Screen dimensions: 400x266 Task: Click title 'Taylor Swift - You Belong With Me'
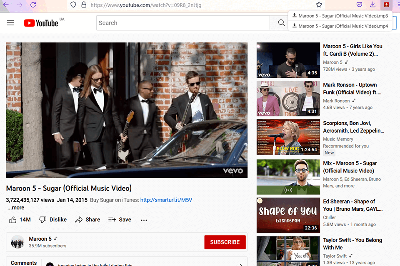[352, 244]
